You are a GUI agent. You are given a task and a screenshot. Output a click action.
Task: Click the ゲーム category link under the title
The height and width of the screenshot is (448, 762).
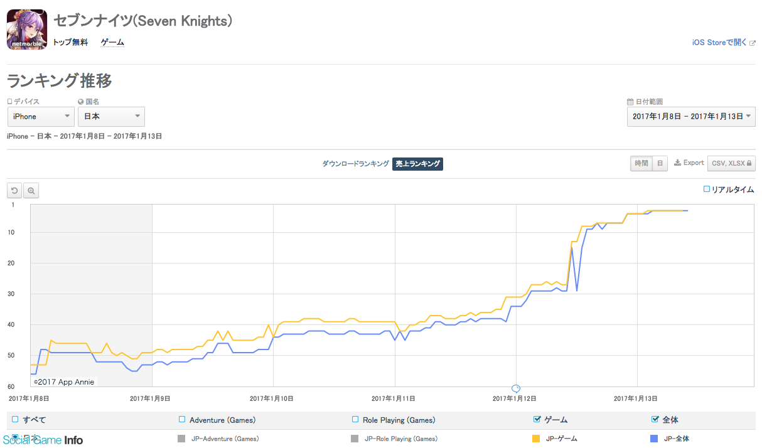(x=112, y=43)
